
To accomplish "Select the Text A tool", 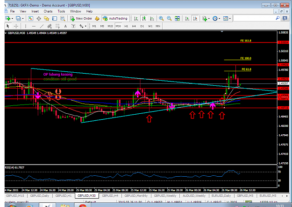I will 65,26.
